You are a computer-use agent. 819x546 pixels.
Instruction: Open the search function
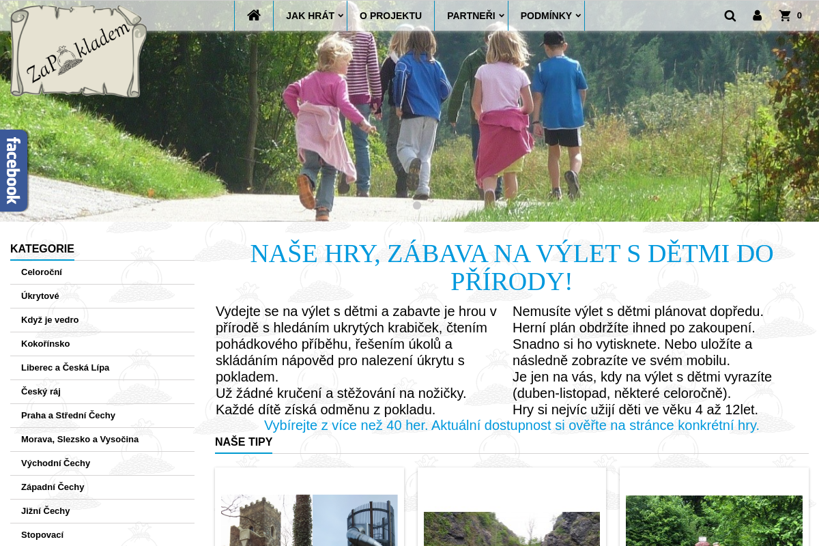pyautogui.click(x=730, y=15)
